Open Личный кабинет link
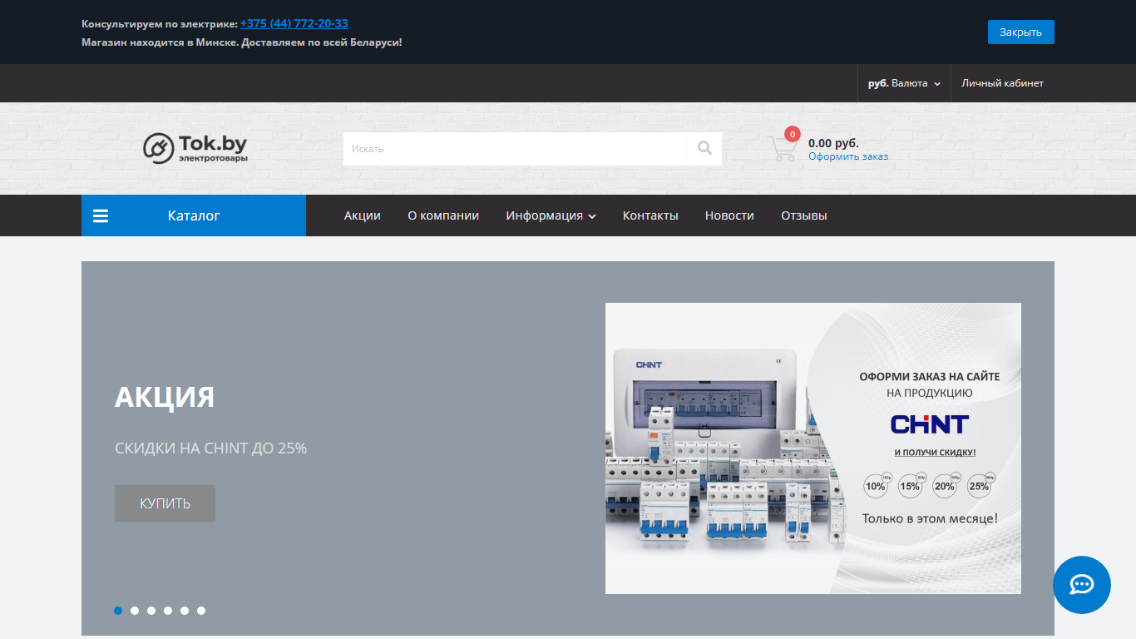The image size is (1136, 639). click(x=1002, y=83)
